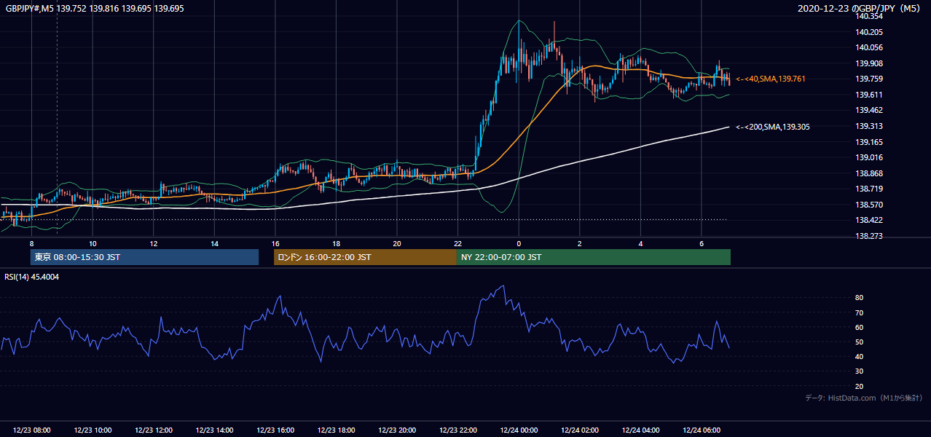Viewport: 931px width, 437px height.
Task: Click hour tick 14 under price chart
Action: (214, 243)
